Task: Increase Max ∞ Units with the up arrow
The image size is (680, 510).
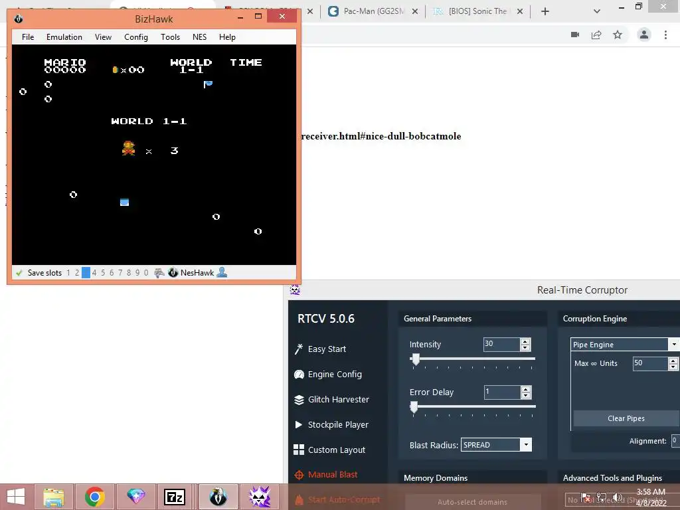Action: point(673,361)
